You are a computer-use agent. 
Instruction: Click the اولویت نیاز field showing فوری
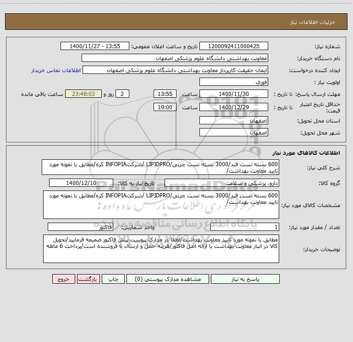(x=234, y=82)
